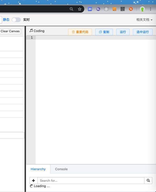Open the Chrome profile avatar
156x192 pixels.
click(x=142, y=9)
